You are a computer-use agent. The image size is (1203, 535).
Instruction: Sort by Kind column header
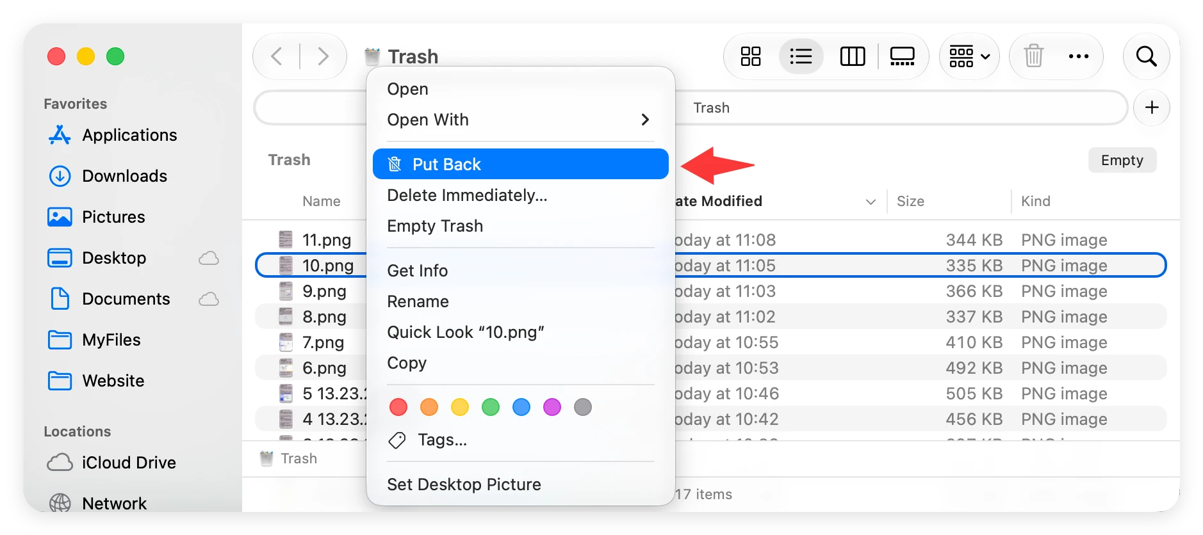[x=1035, y=202]
